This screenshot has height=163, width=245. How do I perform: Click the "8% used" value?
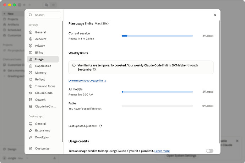208,36
